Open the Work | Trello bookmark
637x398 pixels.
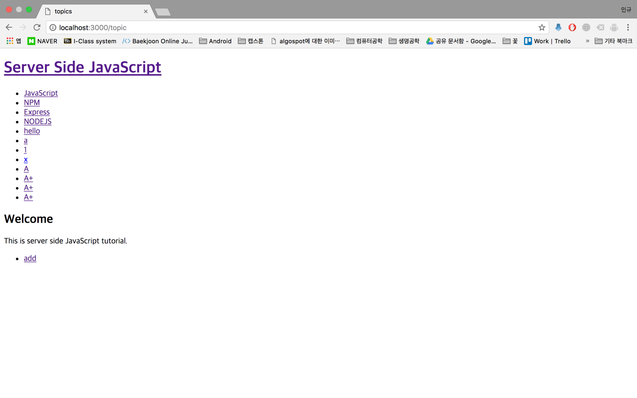547,41
